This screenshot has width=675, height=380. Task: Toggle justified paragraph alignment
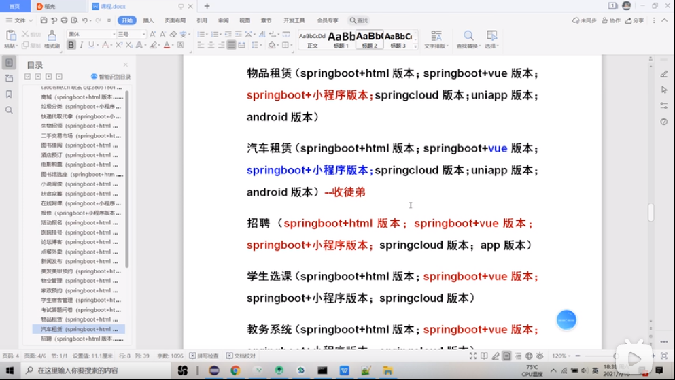coord(231,45)
